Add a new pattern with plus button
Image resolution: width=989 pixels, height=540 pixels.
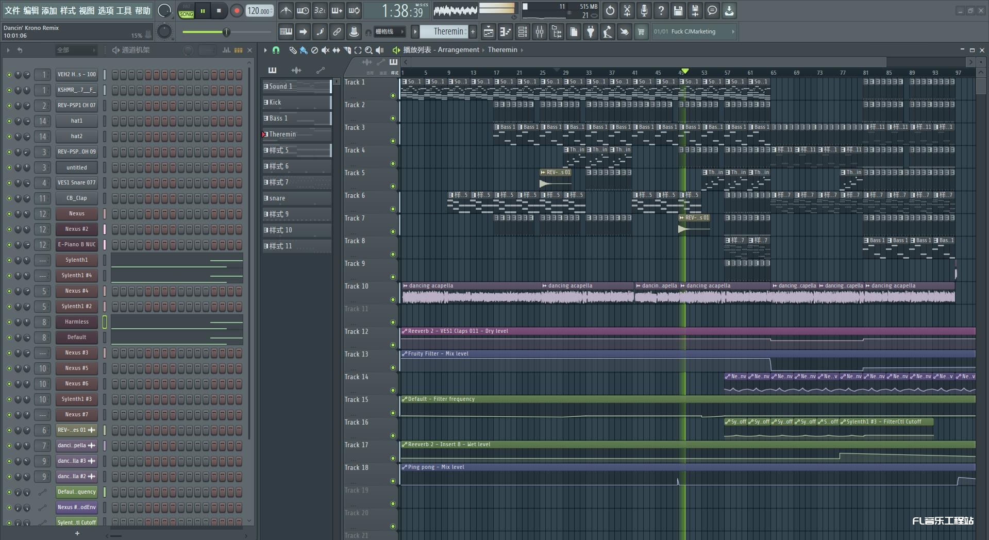click(x=473, y=32)
